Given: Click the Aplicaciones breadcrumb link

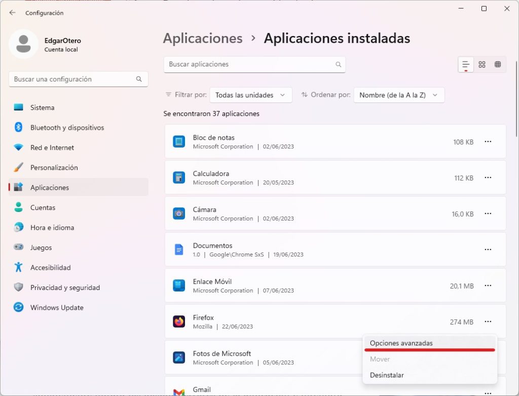Looking at the screenshot, I should tap(203, 39).
